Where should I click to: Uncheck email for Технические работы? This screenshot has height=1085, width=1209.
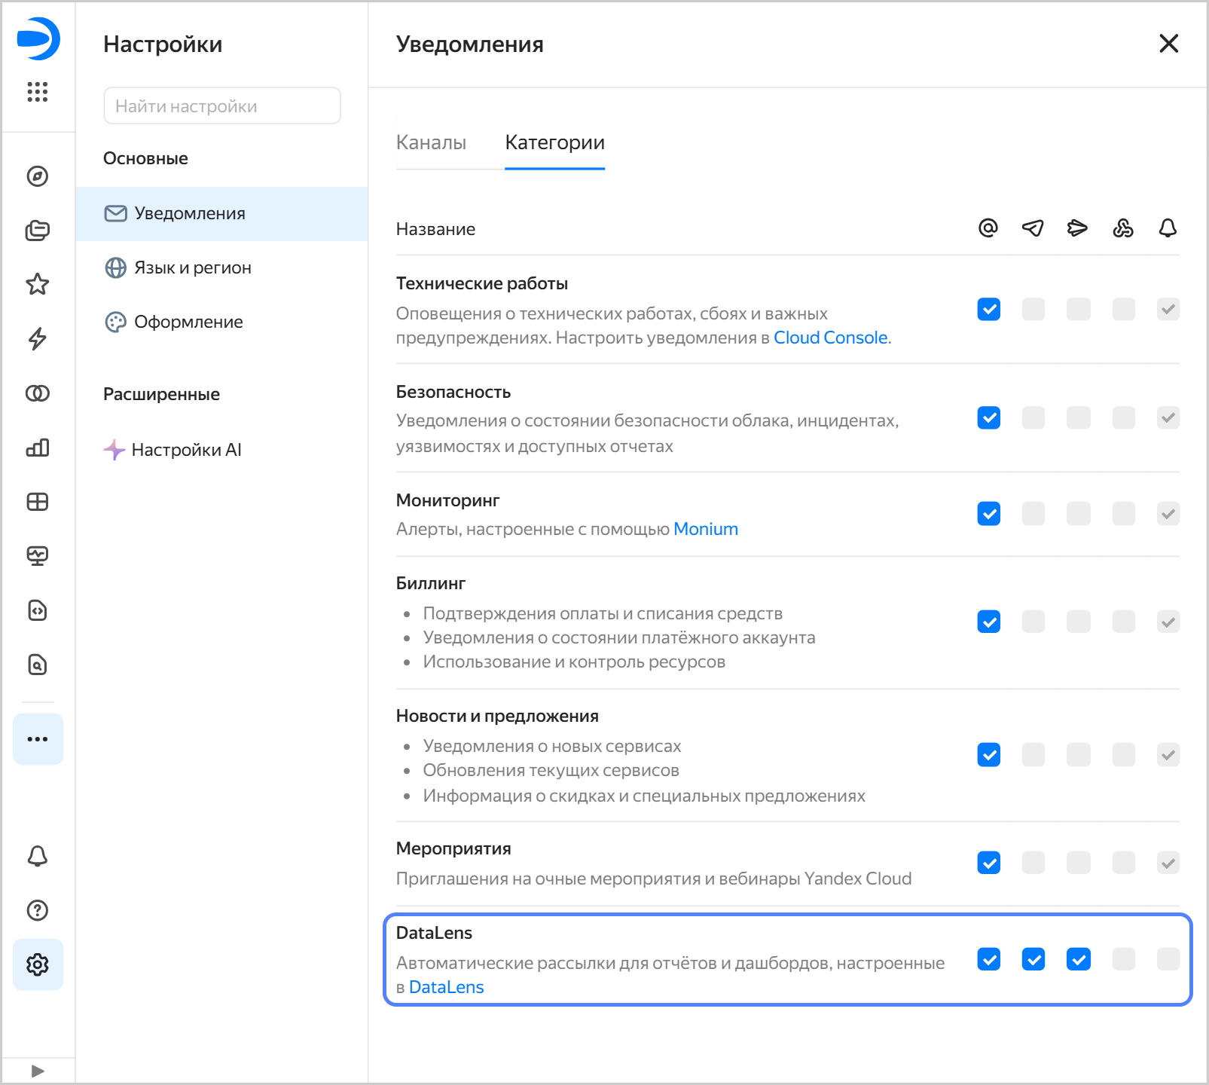988,309
